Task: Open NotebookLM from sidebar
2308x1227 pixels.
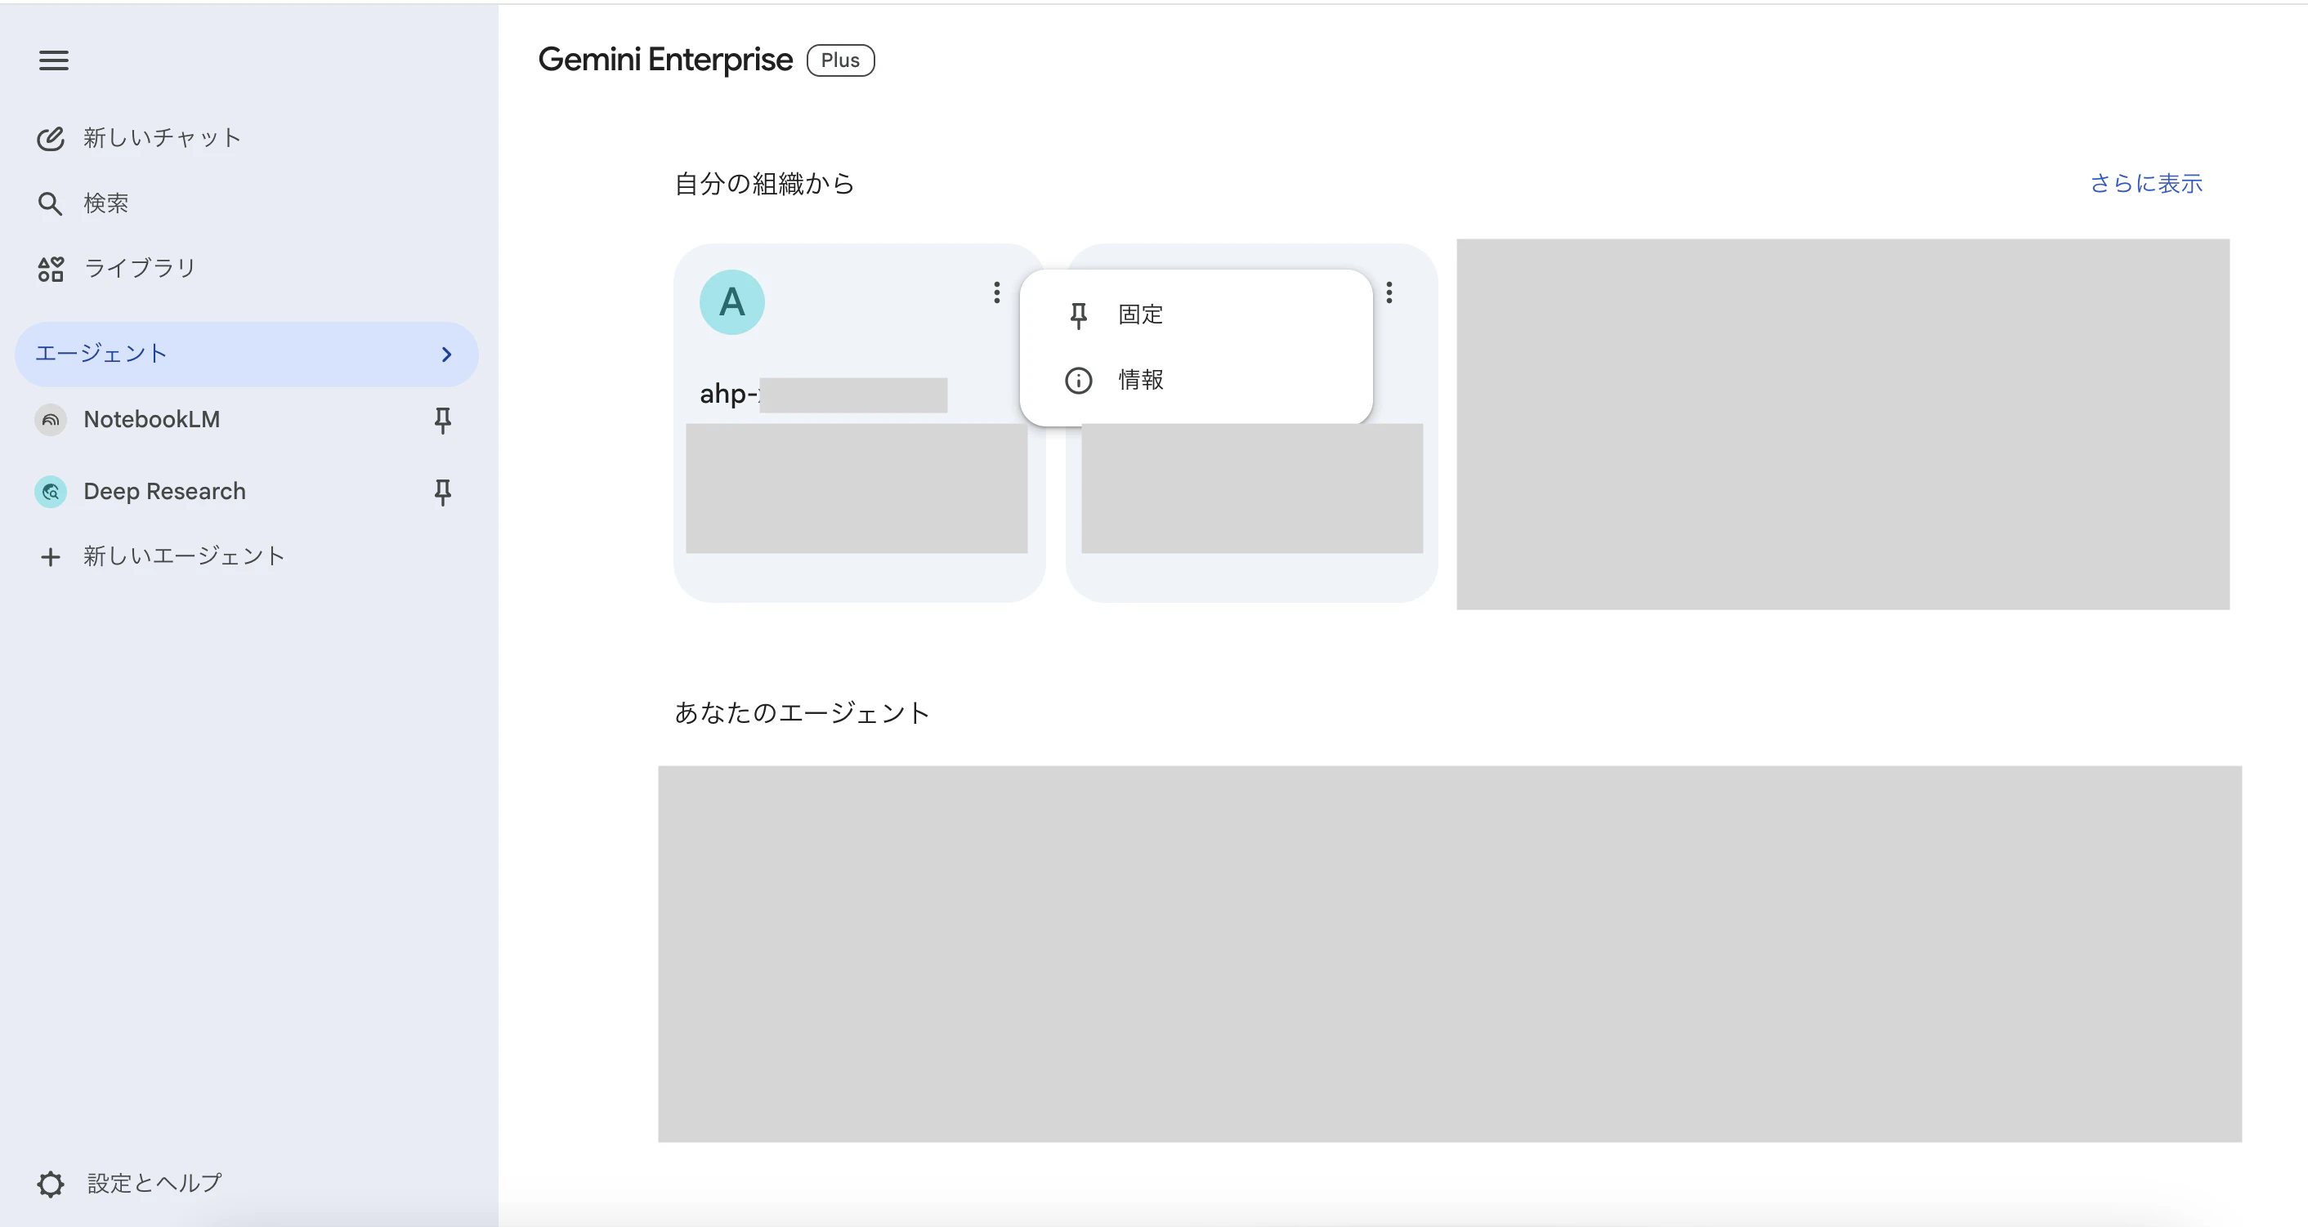Action: [151, 419]
